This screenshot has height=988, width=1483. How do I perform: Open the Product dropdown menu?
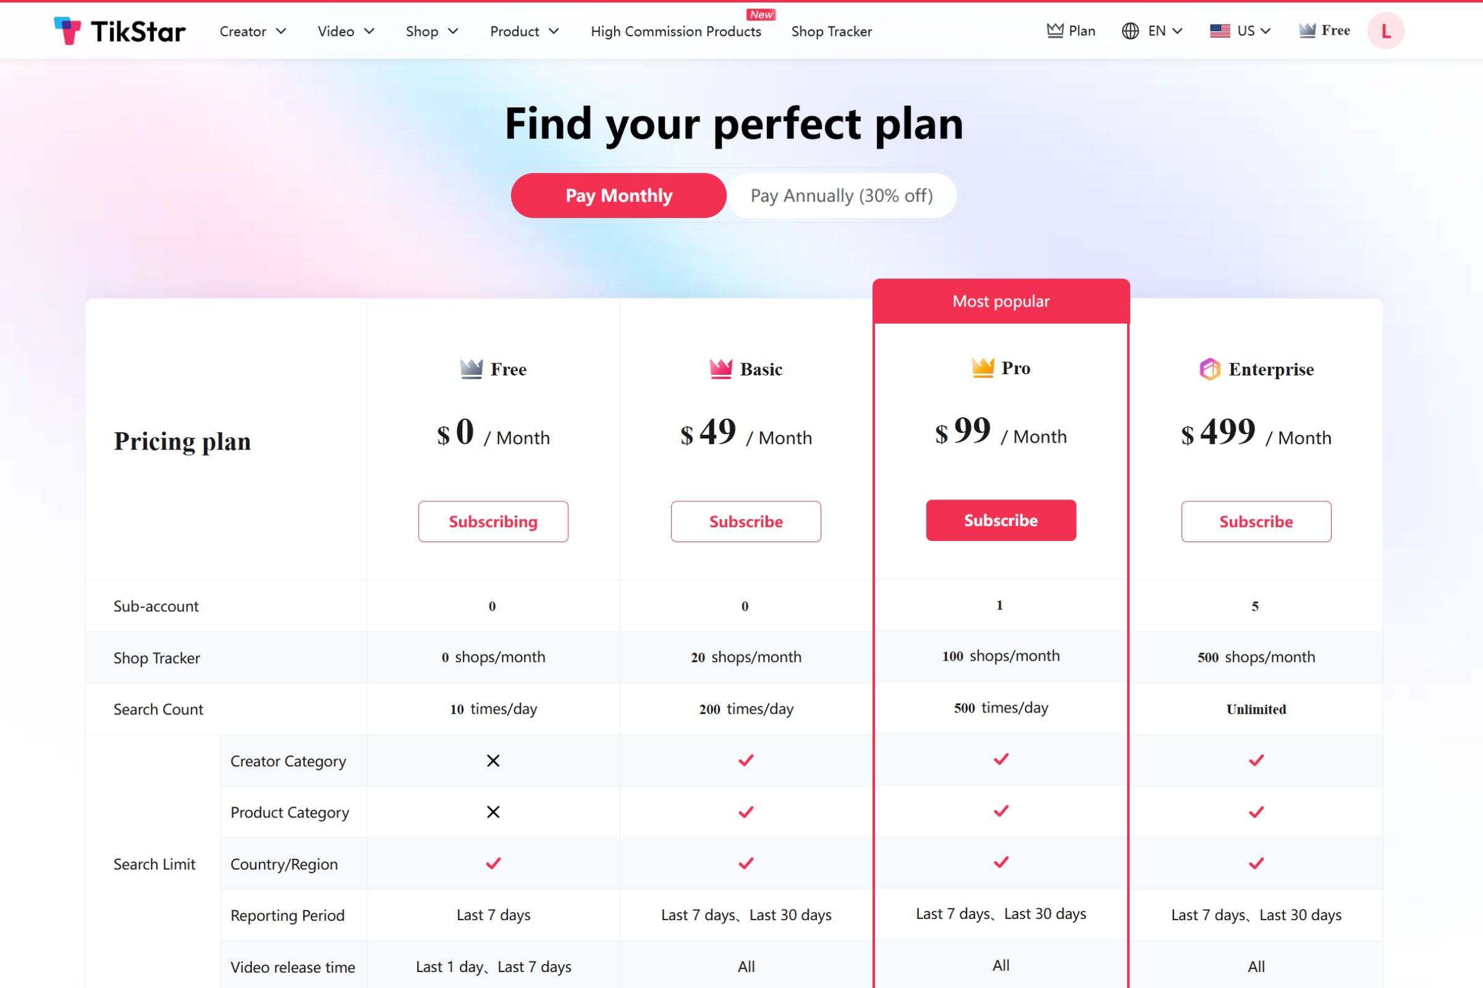pyautogui.click(x=524, y=31)
